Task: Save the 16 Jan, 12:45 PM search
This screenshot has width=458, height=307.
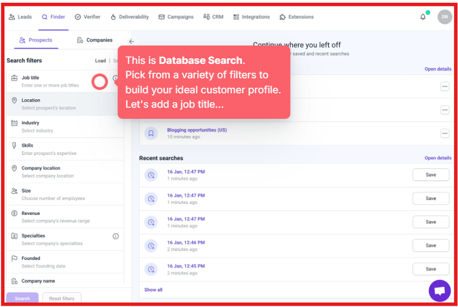Action: [x=431, y=269]
